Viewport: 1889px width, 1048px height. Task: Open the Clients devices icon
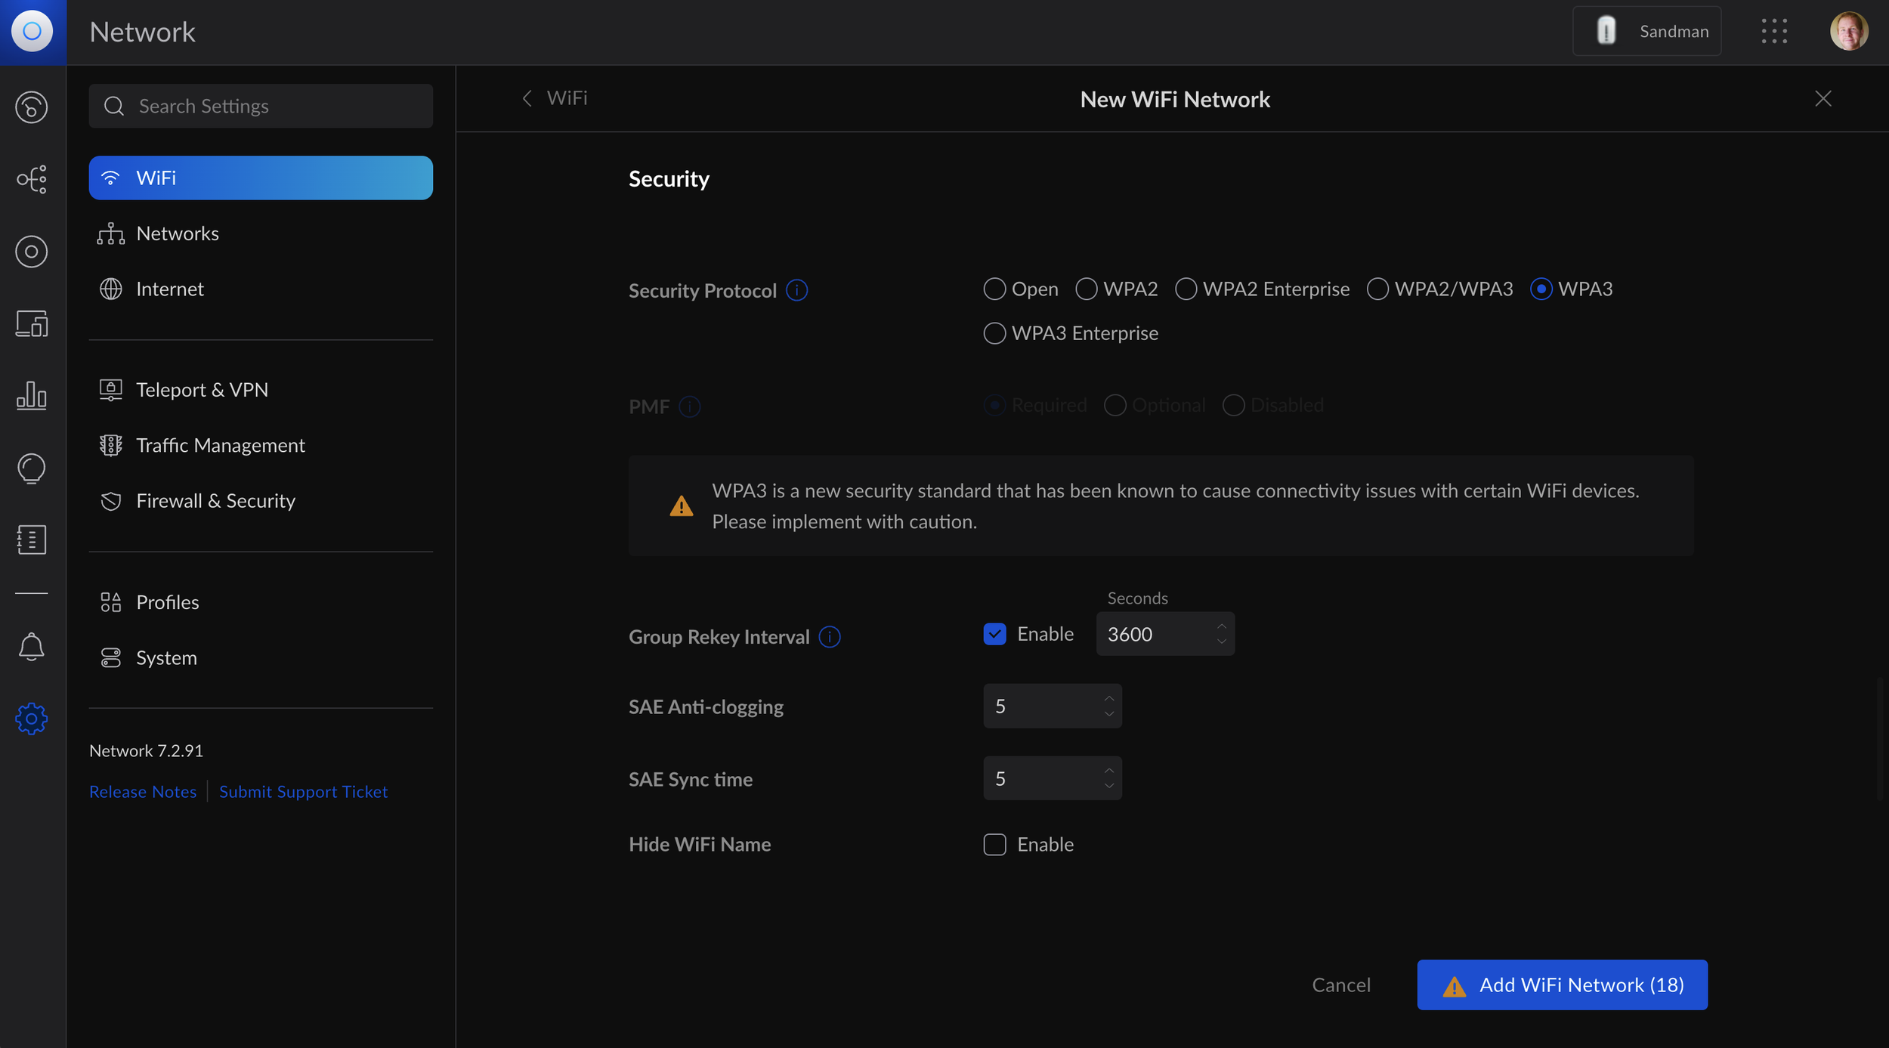point(32,323)
